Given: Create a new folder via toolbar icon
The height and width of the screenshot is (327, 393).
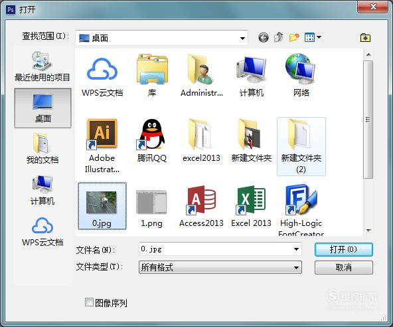Looking at the screenshot, I should 294,37.
